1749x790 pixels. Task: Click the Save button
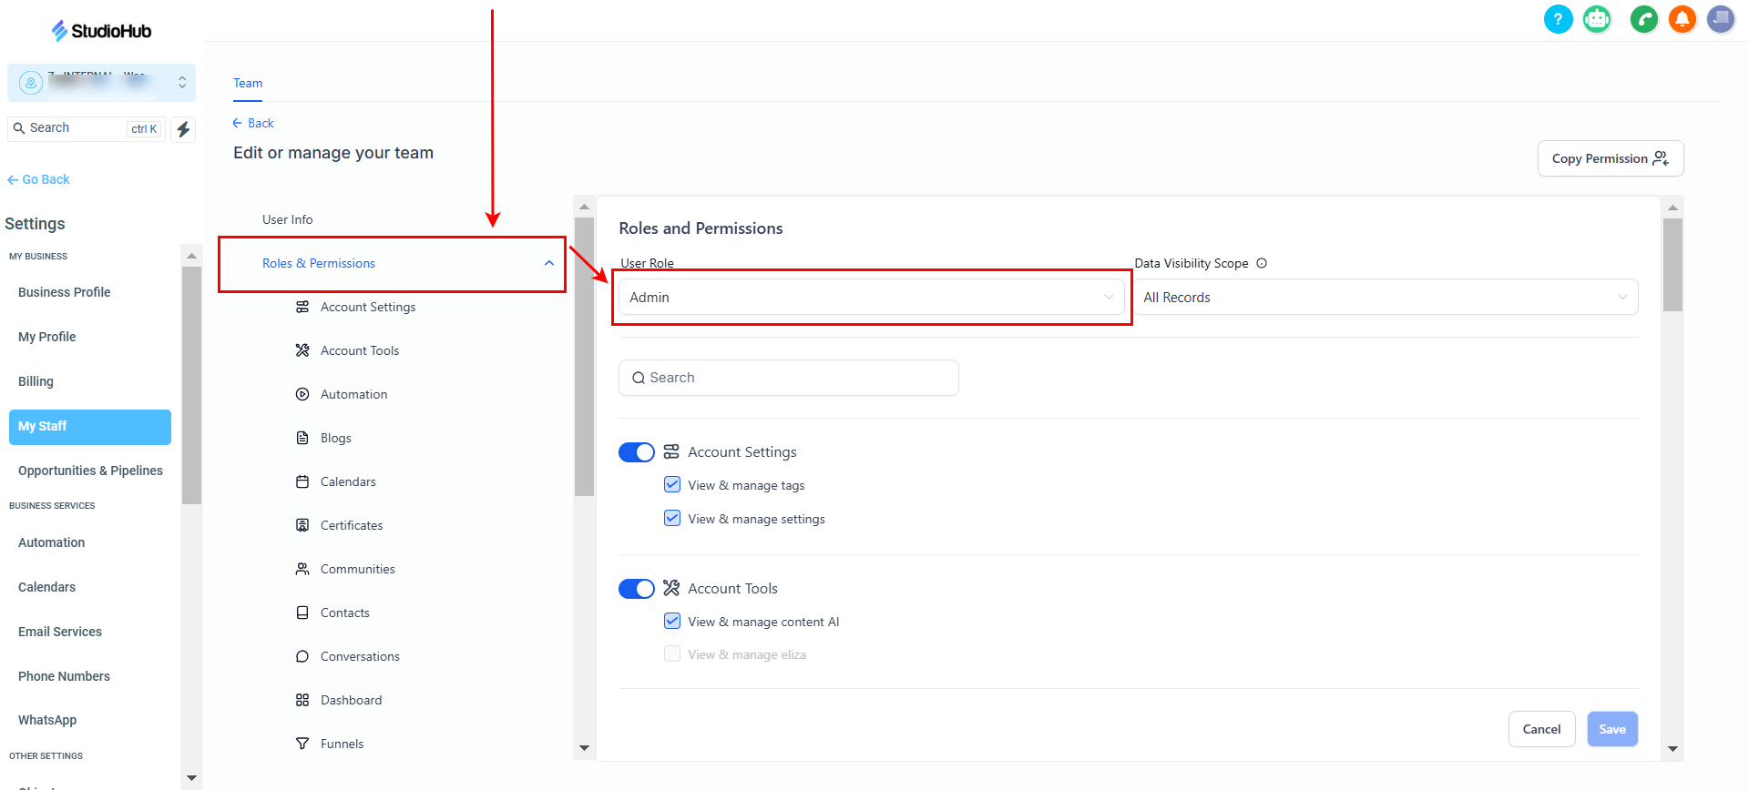click(x=1612, y=729)
